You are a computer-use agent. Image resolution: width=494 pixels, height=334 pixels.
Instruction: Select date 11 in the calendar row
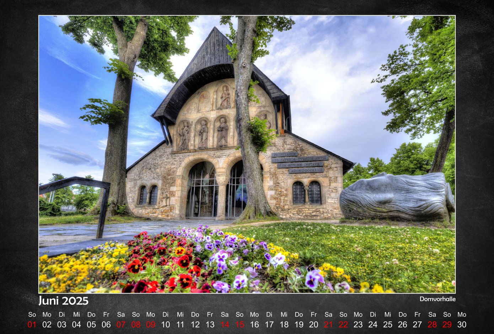(x=180, y=324)
